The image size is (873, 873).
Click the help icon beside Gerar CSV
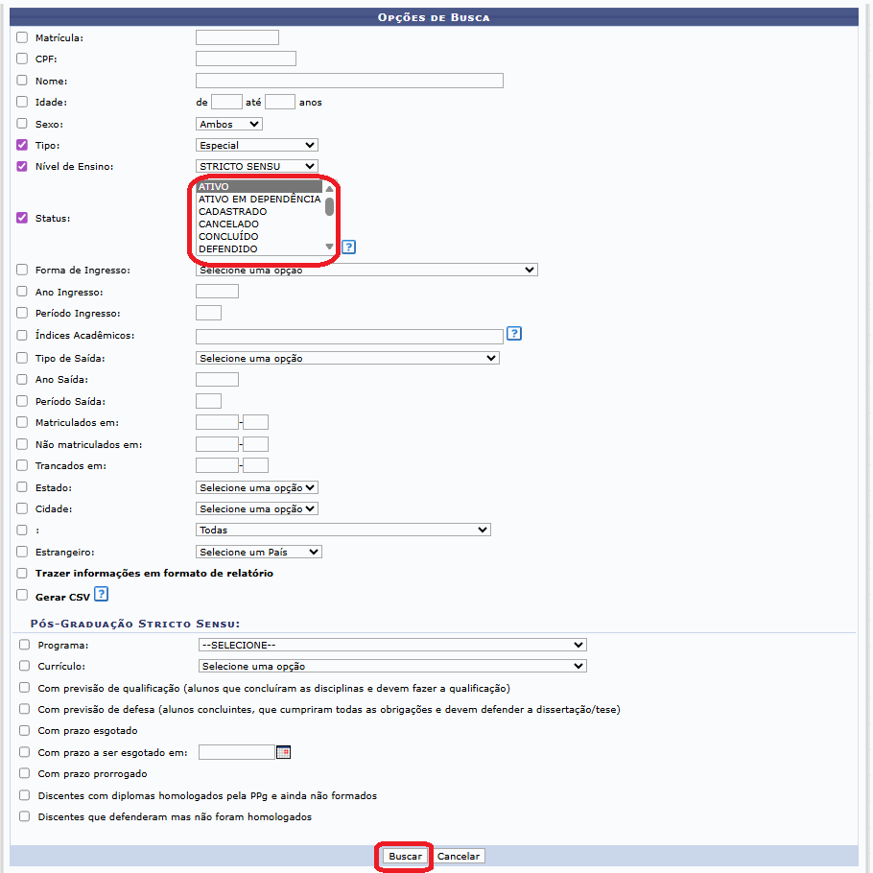tap(101, 596)
